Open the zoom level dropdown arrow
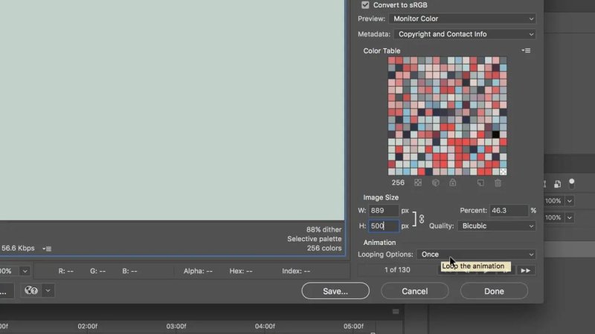 click(x=25, y=271)
